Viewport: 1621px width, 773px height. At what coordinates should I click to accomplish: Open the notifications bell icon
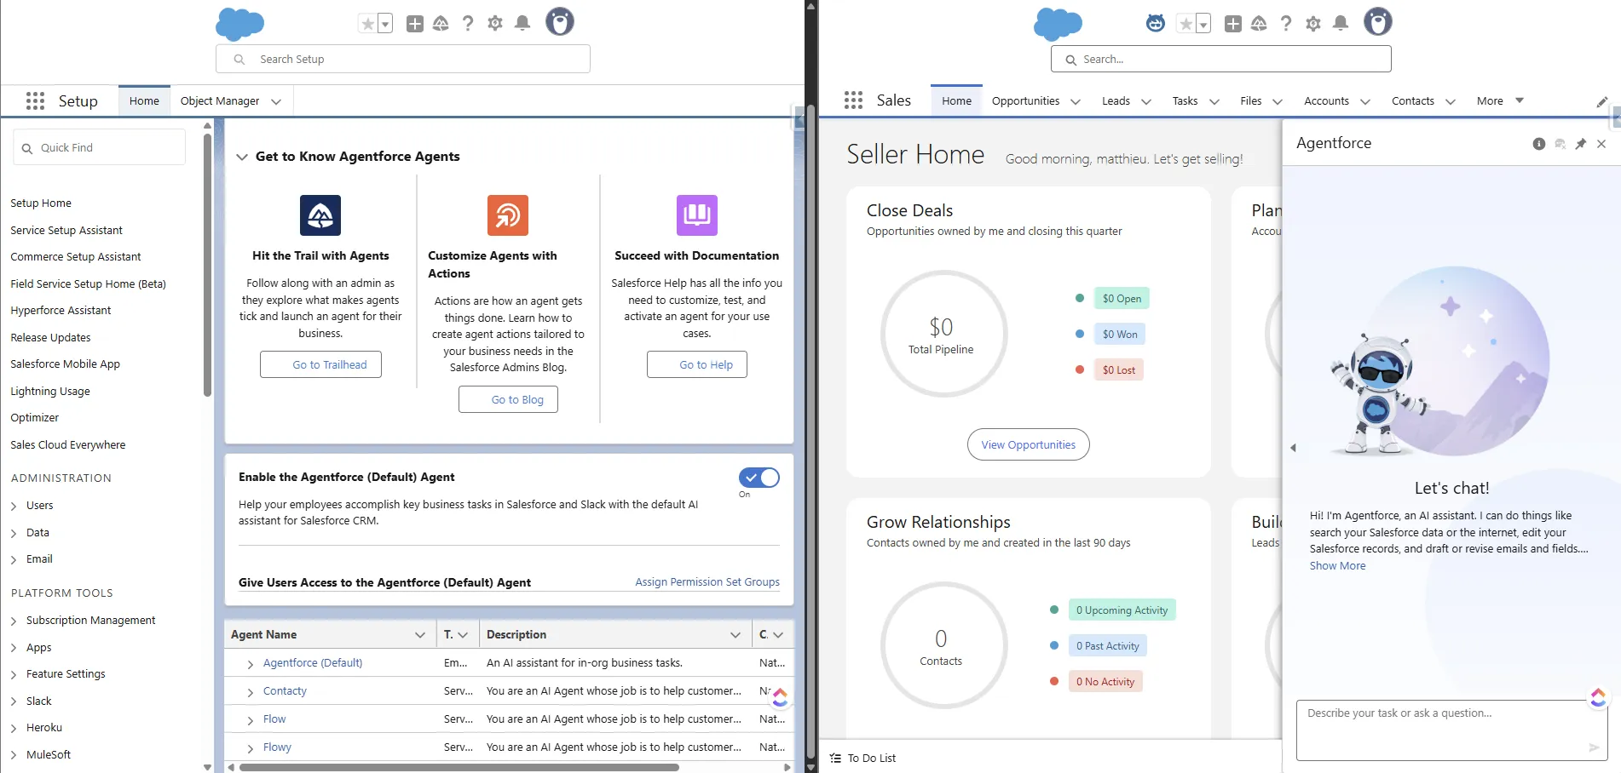[1341, 23]
